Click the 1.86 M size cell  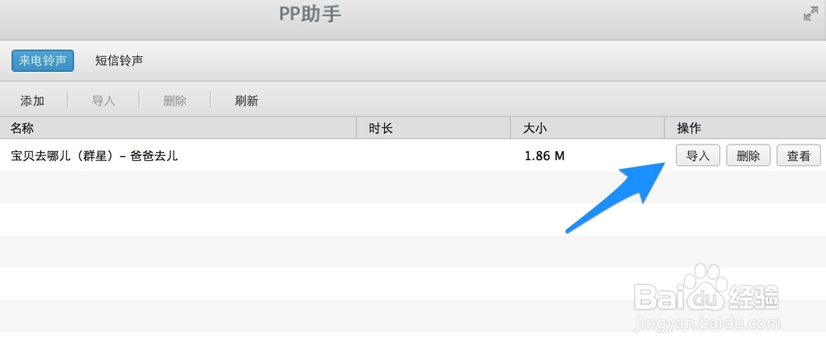544,156
